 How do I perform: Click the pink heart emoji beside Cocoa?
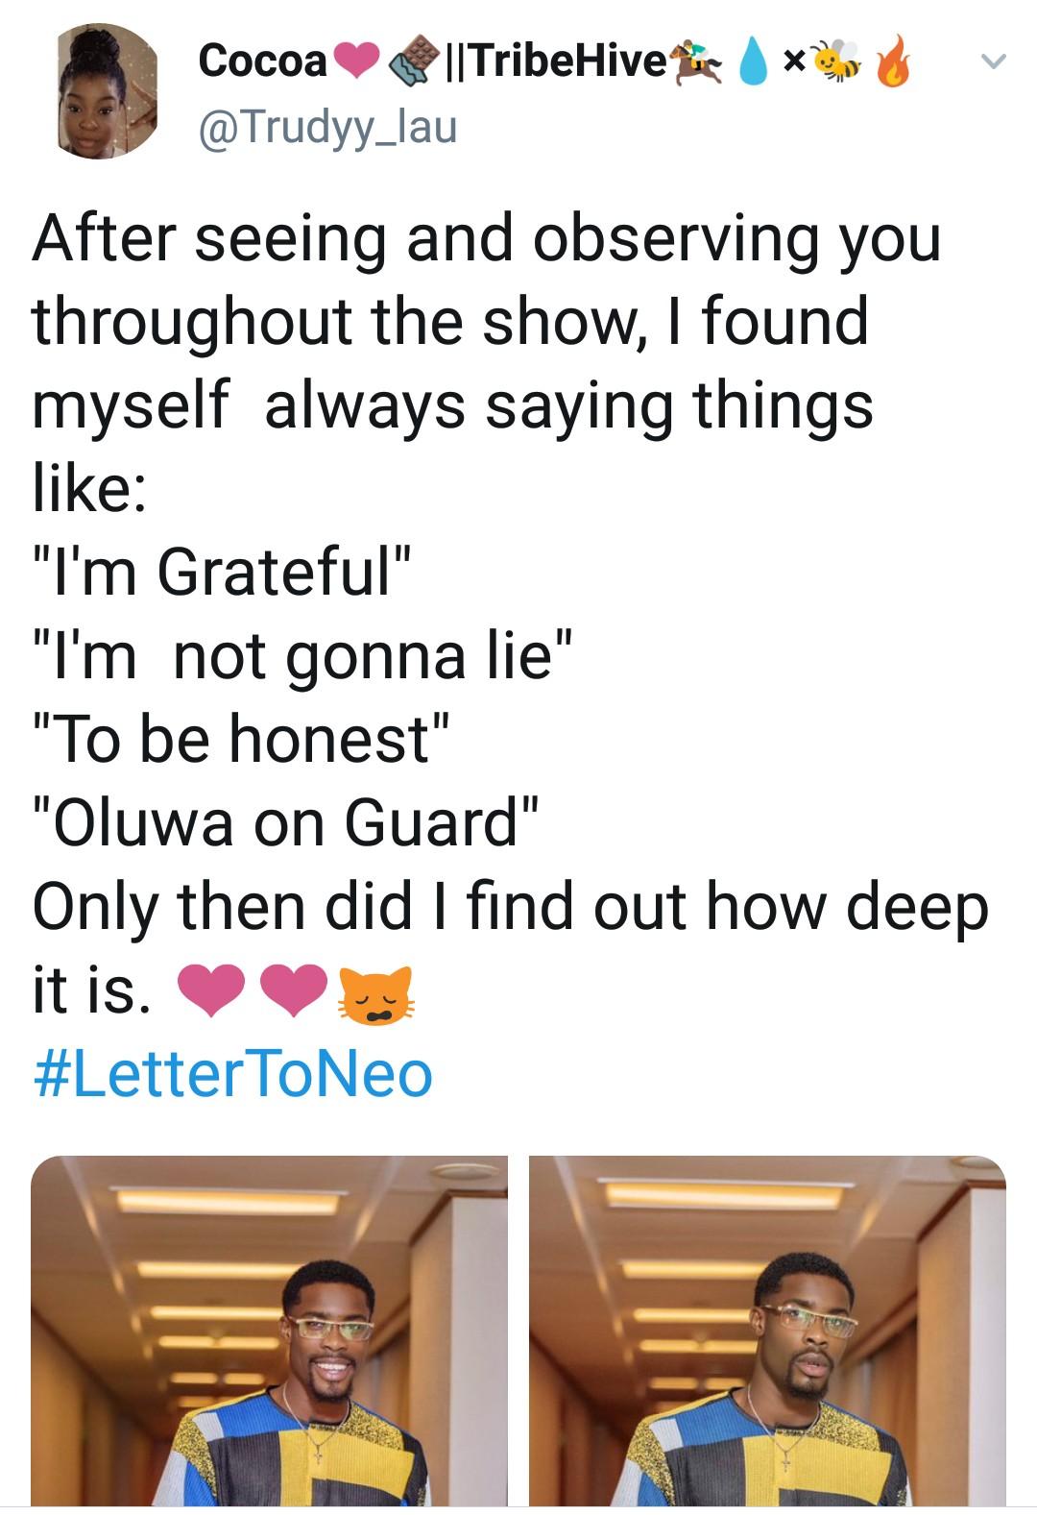(355, 61)
